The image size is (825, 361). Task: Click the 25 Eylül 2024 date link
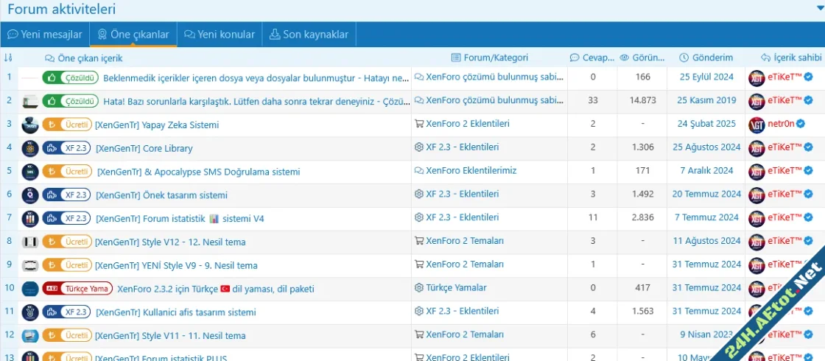tap(706, 77)
